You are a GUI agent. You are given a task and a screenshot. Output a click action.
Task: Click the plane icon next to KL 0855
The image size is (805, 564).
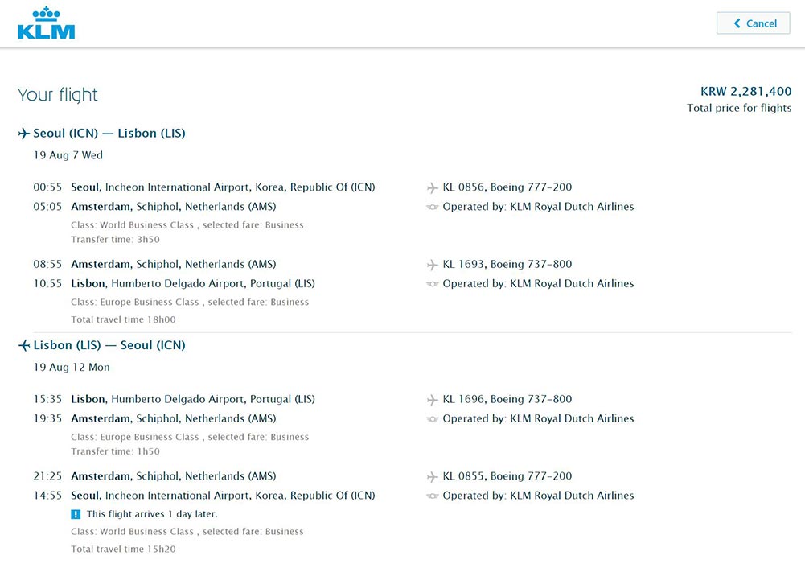[x=433, y=477]
